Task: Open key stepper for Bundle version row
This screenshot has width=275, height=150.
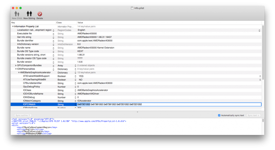Action: point(53,62)
